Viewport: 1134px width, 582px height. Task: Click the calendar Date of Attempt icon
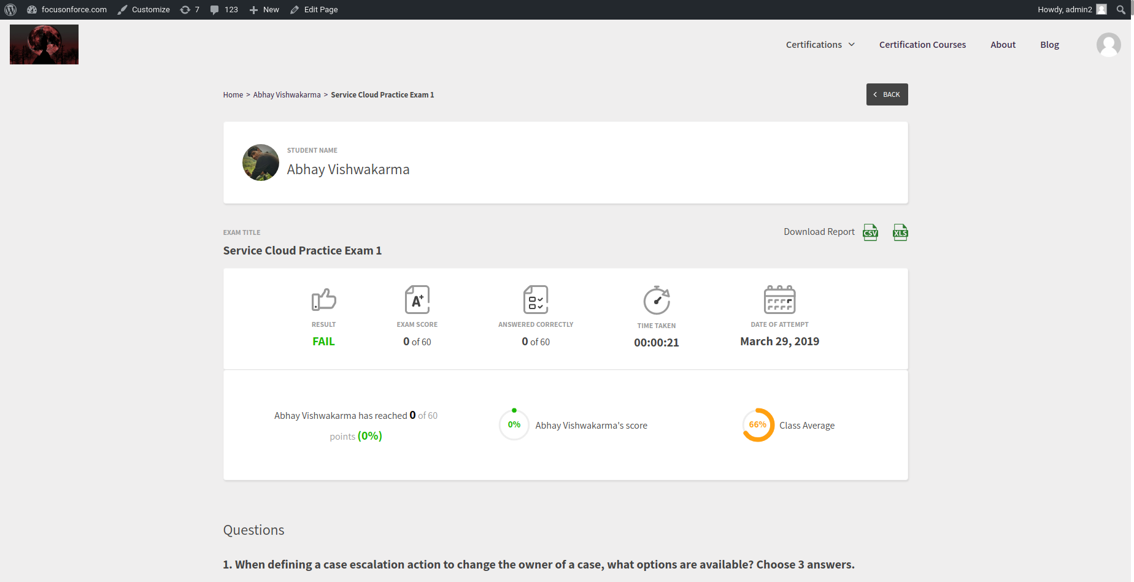[779, 299]
